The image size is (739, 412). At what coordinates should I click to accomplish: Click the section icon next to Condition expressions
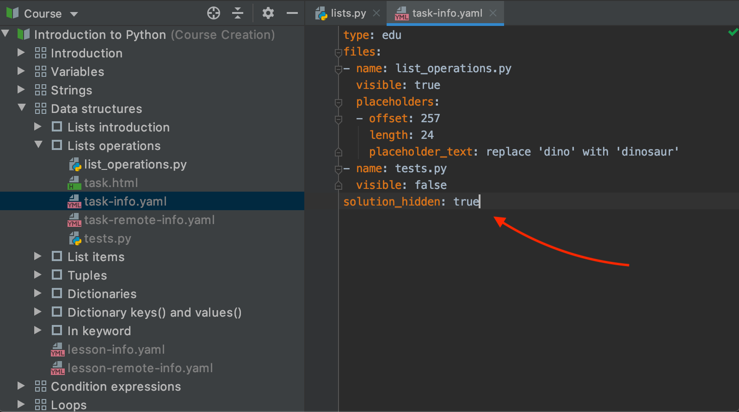[x=41, y=386]
